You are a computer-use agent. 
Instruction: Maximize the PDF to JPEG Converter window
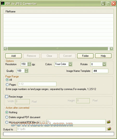(x=108, y=4)
